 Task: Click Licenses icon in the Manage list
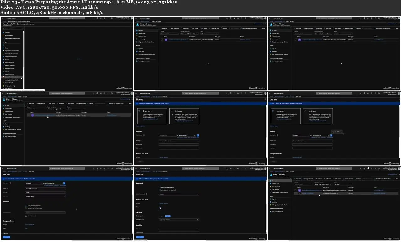(x=3, y=71)
